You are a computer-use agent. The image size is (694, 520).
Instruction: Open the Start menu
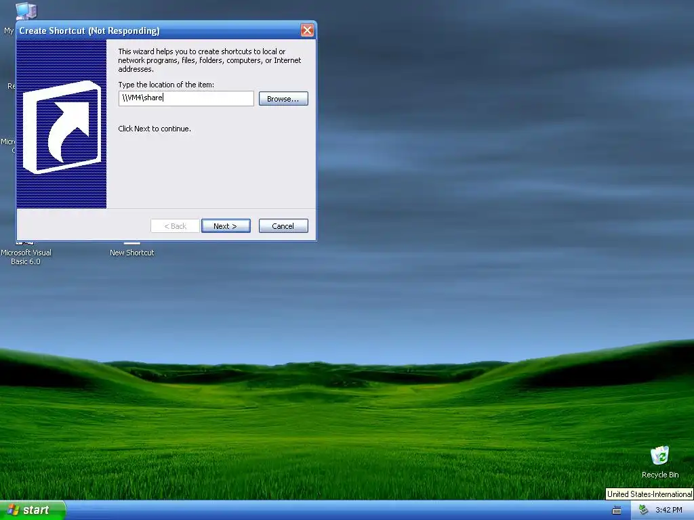point(33,510)
